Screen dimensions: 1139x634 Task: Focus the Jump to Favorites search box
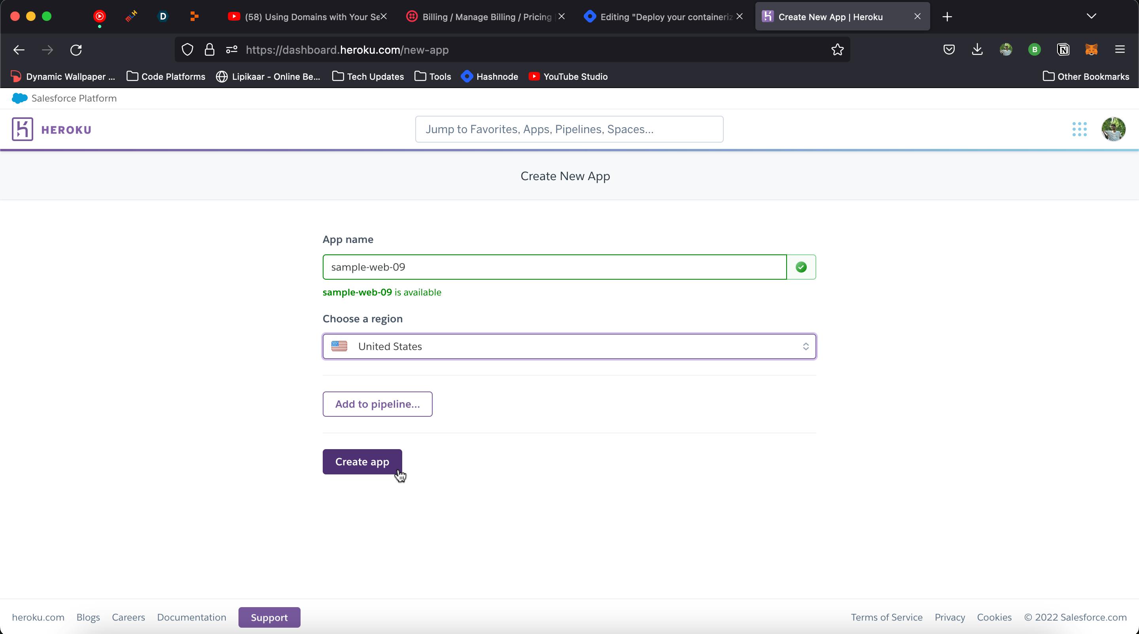(x=569, y=129)
